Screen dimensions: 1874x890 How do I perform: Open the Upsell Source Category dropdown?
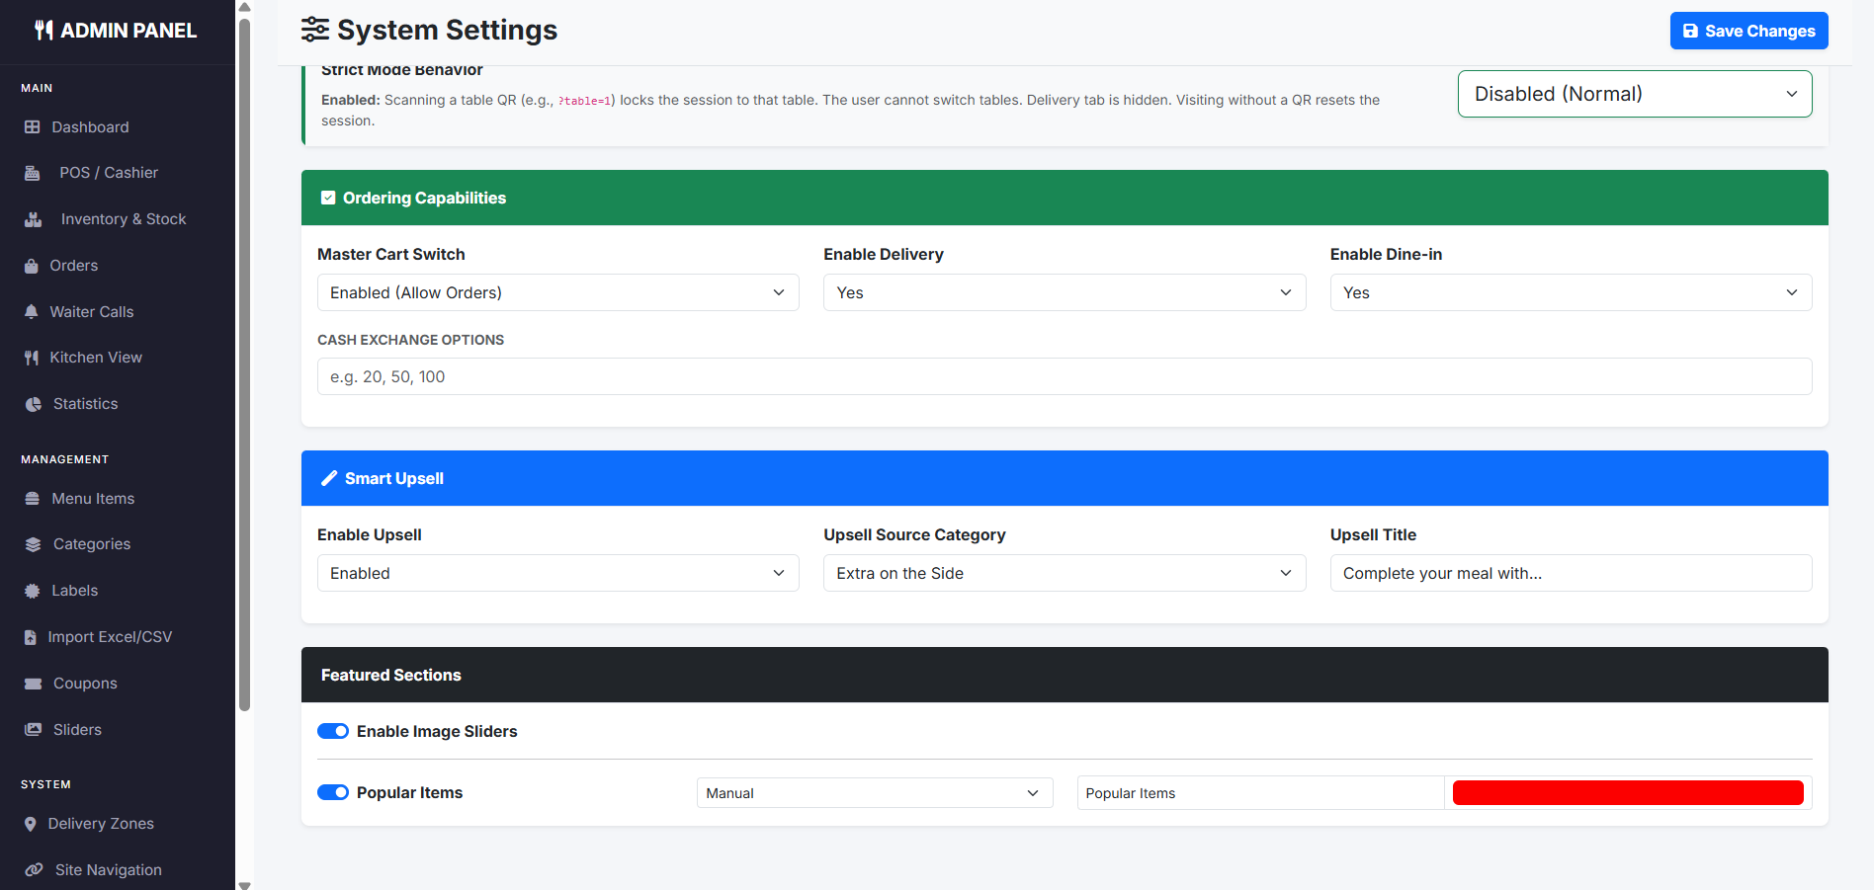(1064, 573)
